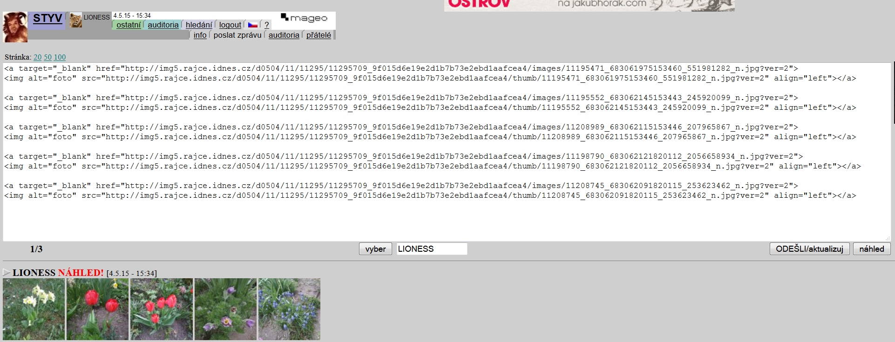Open the blue grape hyacinth thumbnail
This screenshot has width=895, height=342.
(290, 309)
